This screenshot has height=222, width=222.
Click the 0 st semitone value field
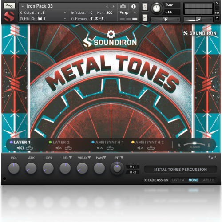pos(133,166)
